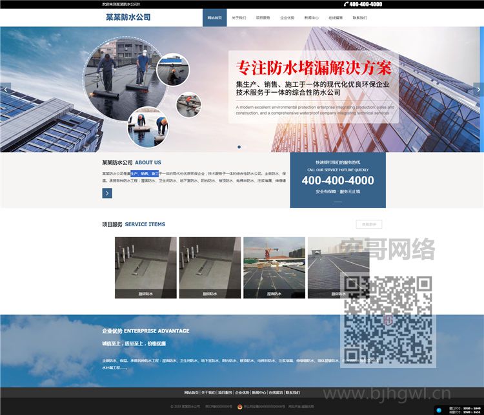Click the 项目服务 SERVICE ITEMS heading
Image resolution: width=484 pixels, height=415 pixels.
(x=134, y=224)
